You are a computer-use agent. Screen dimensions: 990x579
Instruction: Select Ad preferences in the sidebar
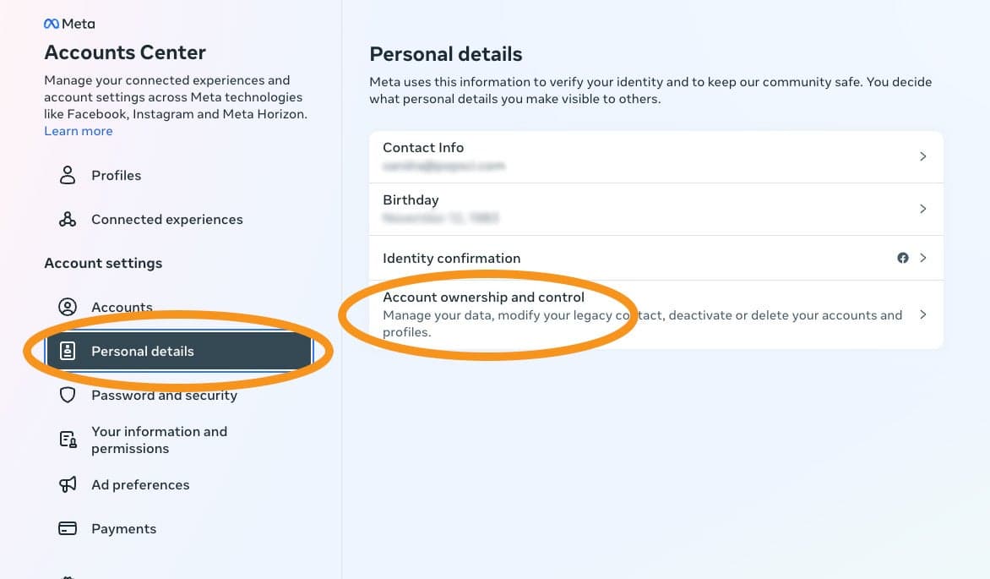pos(140,484)
